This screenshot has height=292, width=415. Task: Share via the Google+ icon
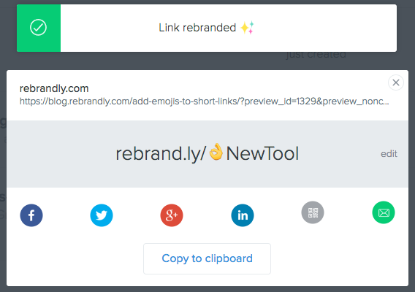tap(172, 215)
